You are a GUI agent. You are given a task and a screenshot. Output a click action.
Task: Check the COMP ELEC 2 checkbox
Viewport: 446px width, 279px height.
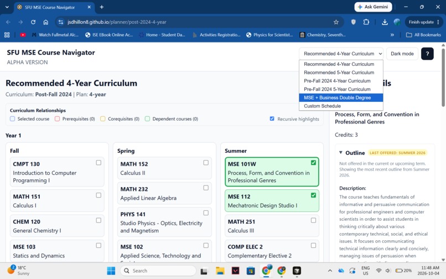click(313, 245)
